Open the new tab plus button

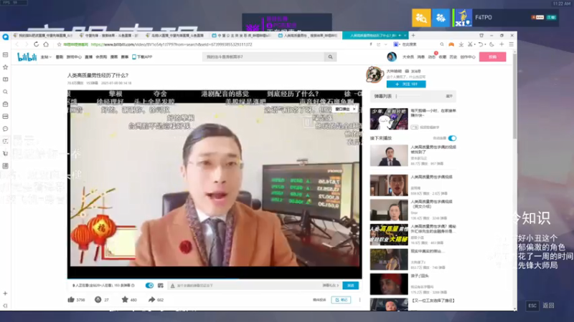pyautogui.click(x=413, y=35)
